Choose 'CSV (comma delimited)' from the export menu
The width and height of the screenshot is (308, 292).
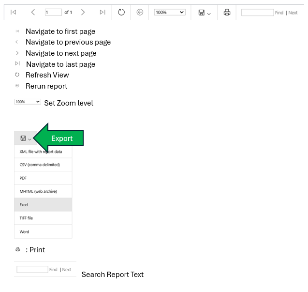tap(40, 165)
